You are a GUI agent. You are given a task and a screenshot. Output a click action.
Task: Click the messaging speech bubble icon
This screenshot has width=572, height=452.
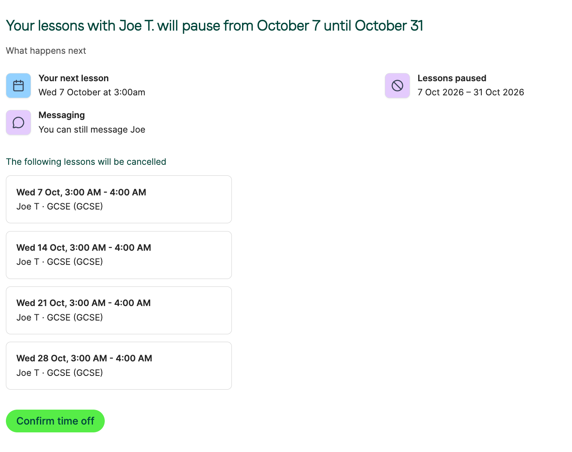[x=18, y=122]
